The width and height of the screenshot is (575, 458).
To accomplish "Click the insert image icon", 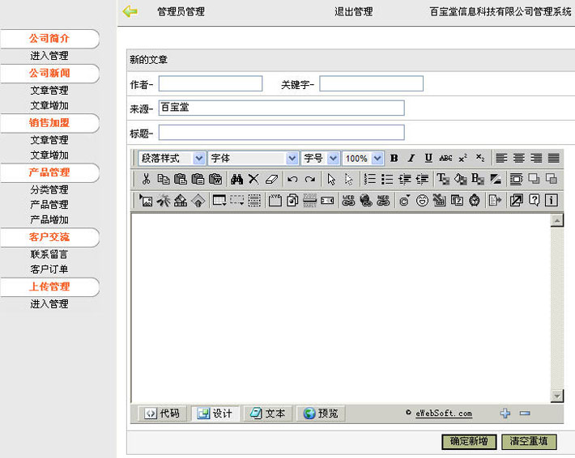I will point(146,201).
